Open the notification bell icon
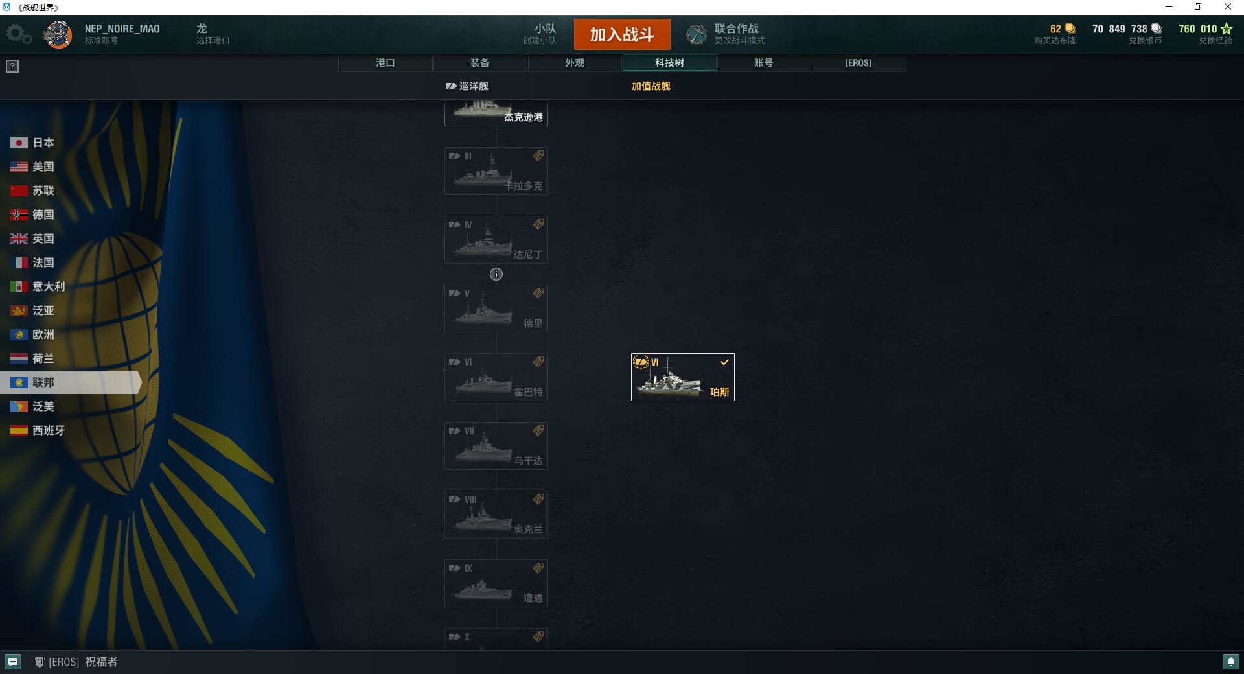Viewport: 1244px width, 674px height. click(x=1230, y=662)
